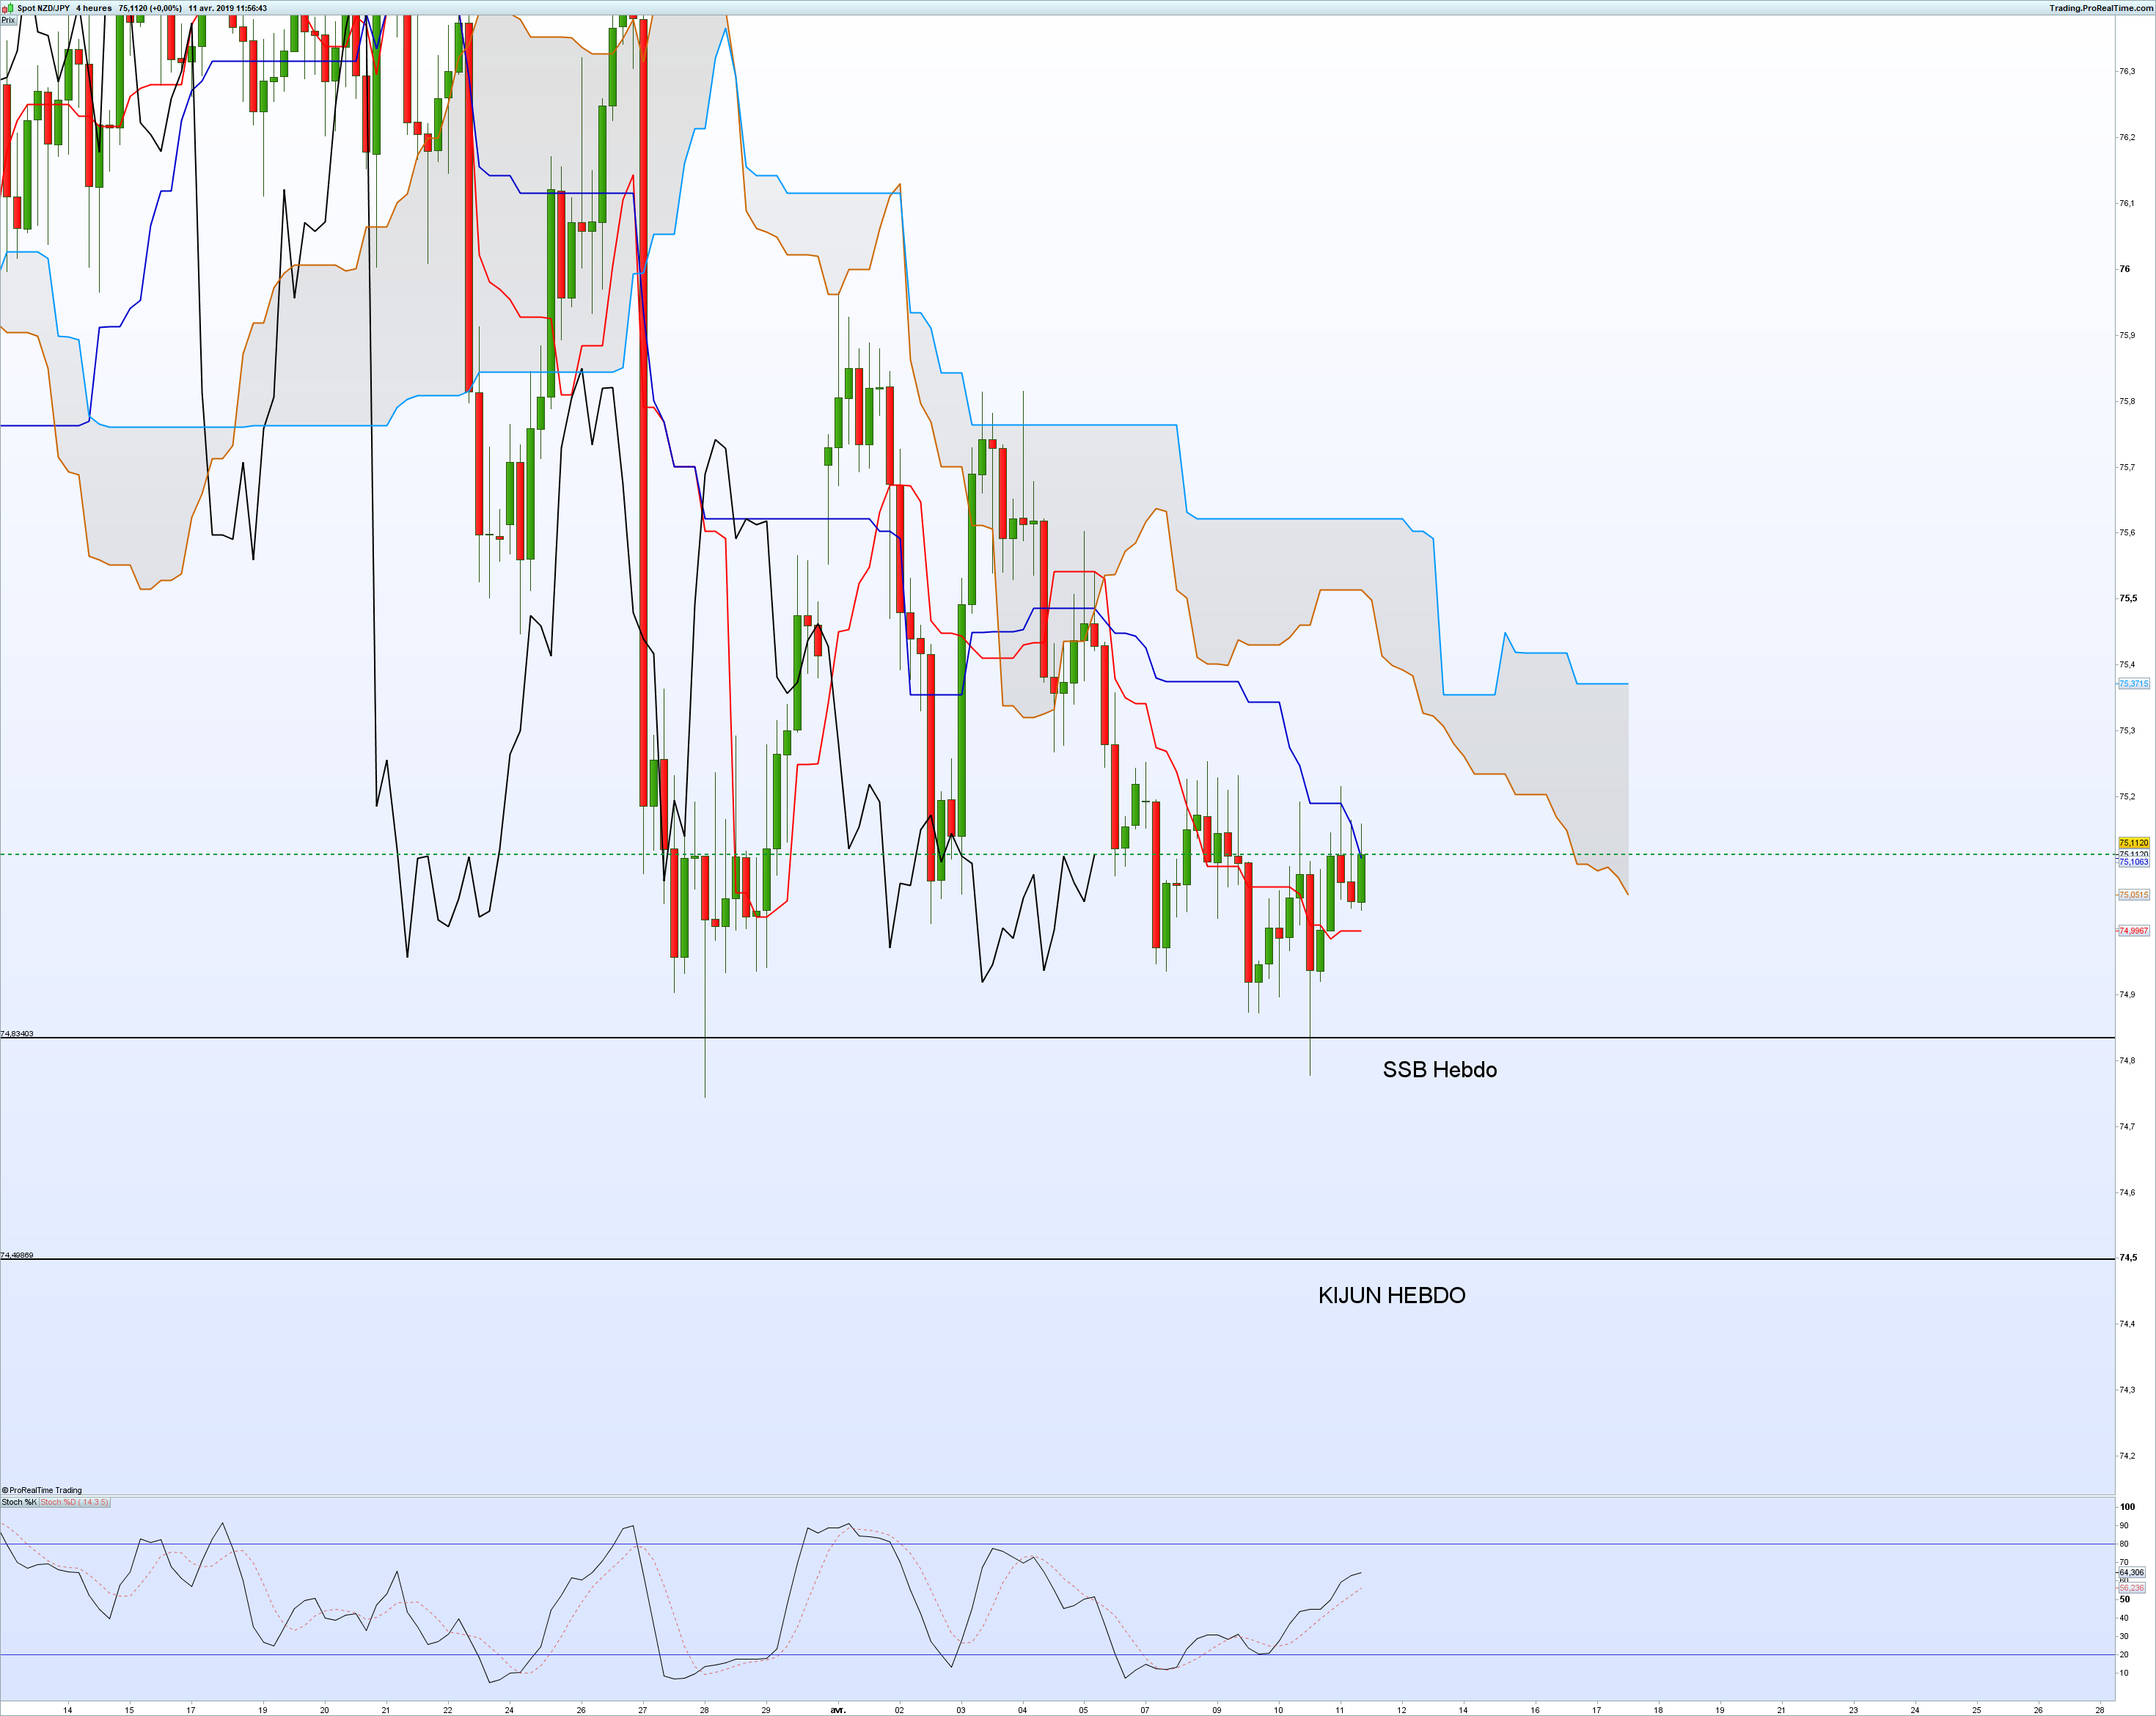2156x1716 pixels.
Task: Click the '75,1120 (+0,00%)' price readout
Action: point(150,8)
